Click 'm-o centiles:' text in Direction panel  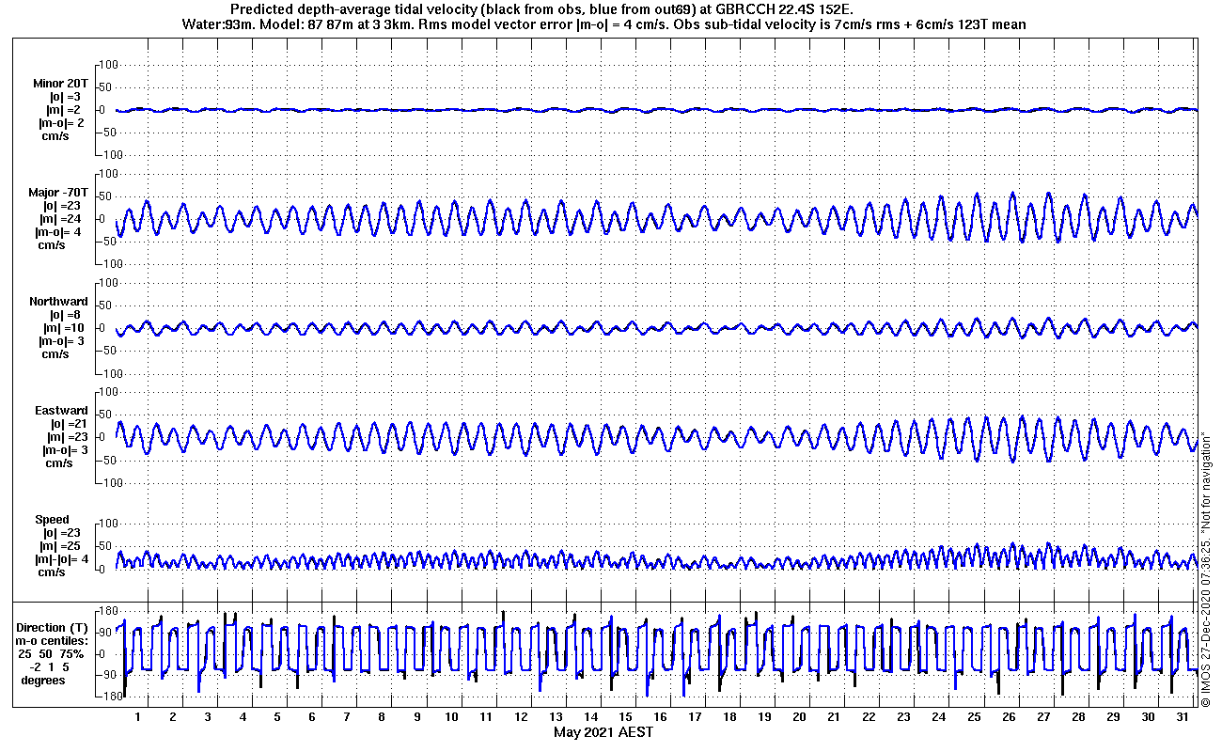[x=52, y=641]
